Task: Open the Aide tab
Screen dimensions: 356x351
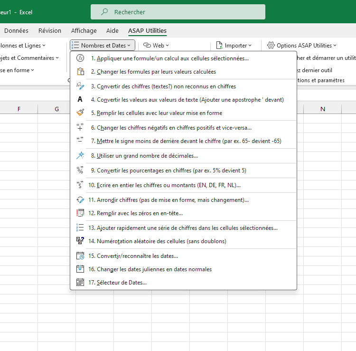Action: tap(112, 30)
